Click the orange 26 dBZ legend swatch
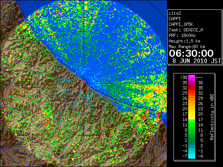This screenshot has width=223, height=167. pos(192,98)
